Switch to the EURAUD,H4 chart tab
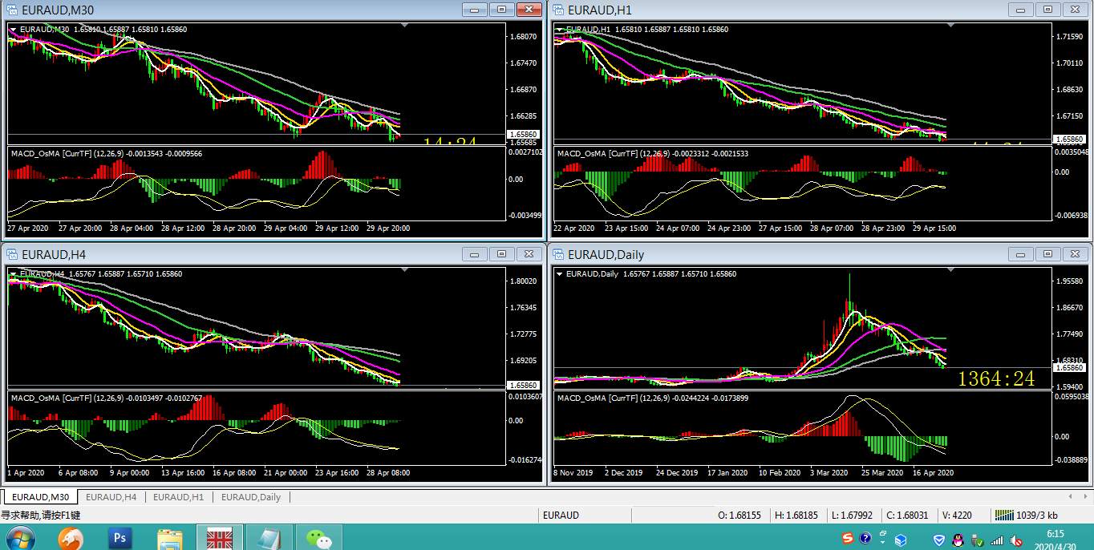This screenshot has height=550, width=1094. (x=111, y=497)
